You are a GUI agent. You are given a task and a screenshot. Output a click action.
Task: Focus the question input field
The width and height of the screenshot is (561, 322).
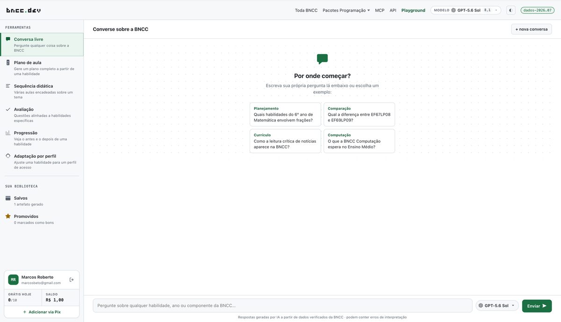tap(282, 306)
